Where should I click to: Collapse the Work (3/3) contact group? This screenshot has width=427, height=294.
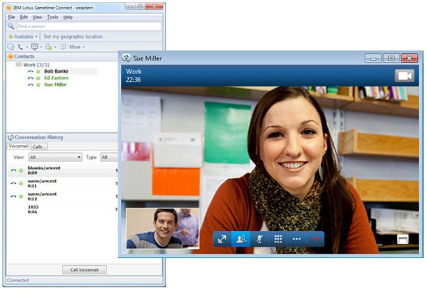(36, 65)
